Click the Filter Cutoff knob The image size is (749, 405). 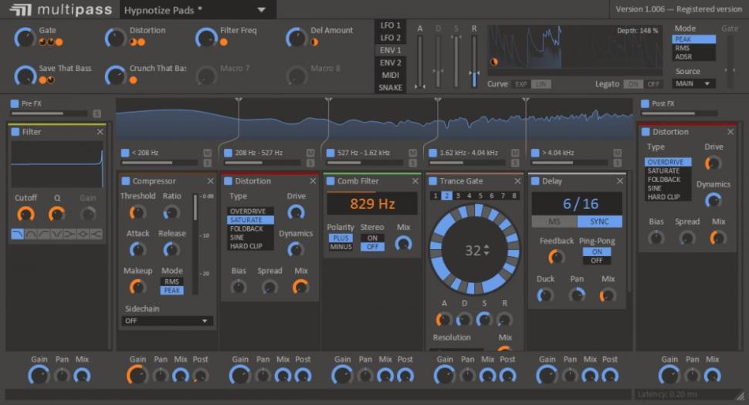[x=25, y=214]
